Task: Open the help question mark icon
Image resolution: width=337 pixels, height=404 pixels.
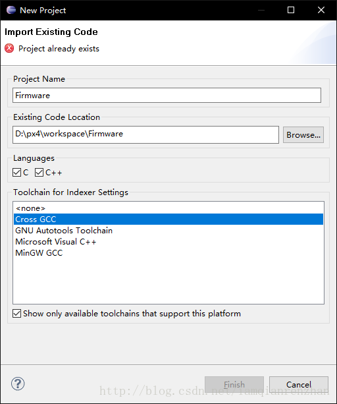Action: click(18, 384)
